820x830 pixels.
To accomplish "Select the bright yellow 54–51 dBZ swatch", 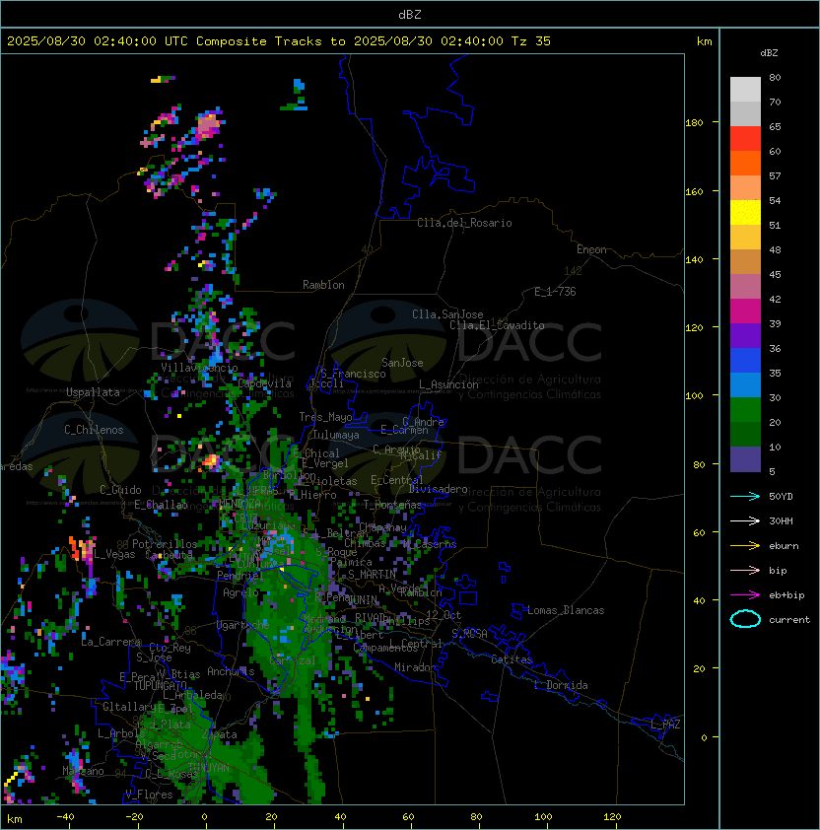I will [x=745, y=213].
